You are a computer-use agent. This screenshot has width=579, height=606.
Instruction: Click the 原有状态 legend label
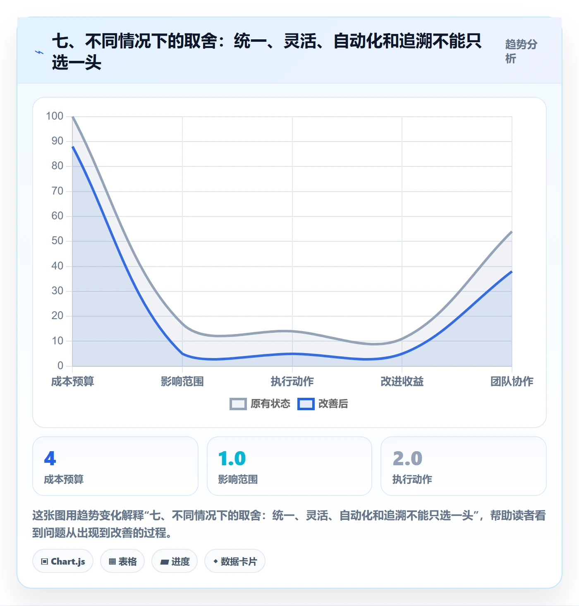point(270,404)
